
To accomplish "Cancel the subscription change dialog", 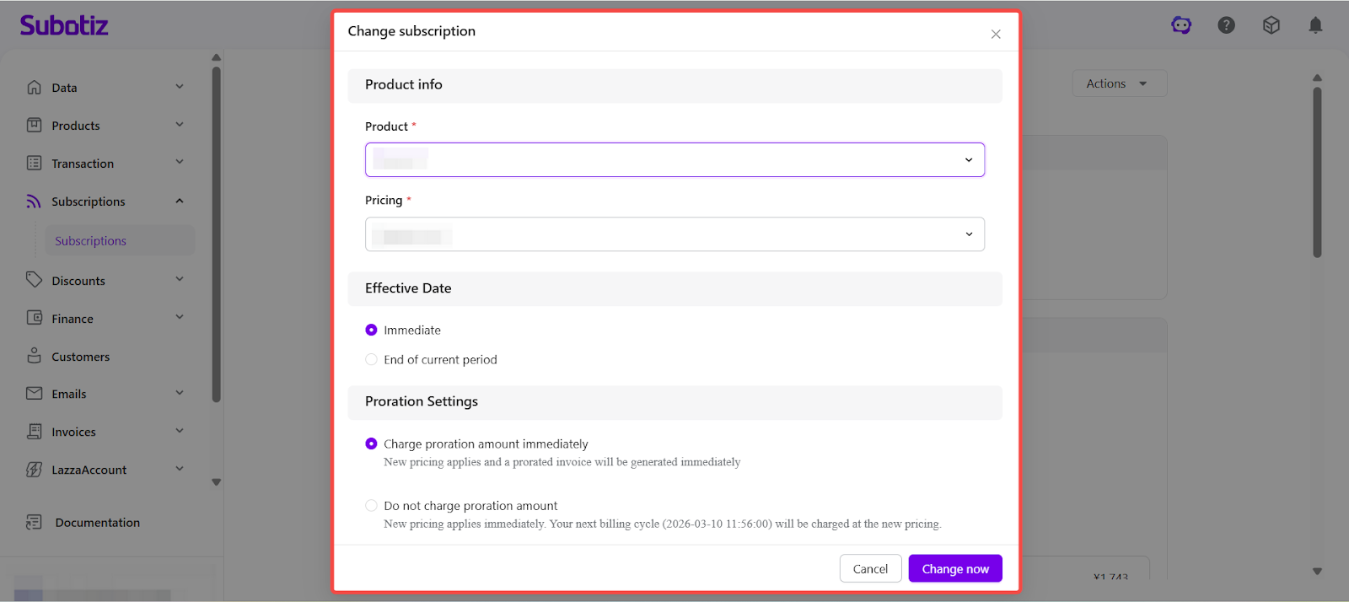I will click(870, 569).
